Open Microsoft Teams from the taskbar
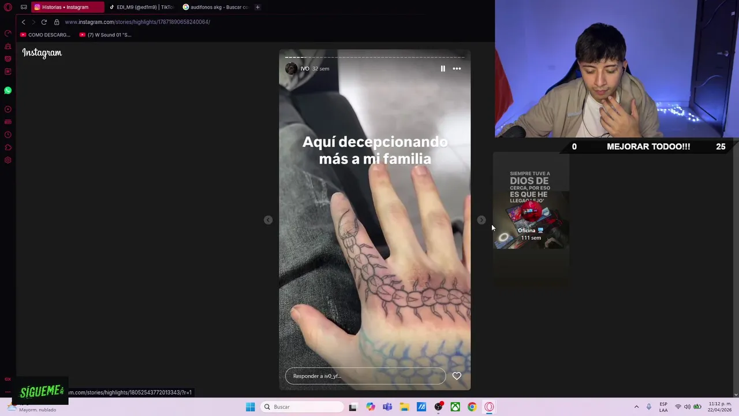The image size is (739, 416). click(387, 407)
